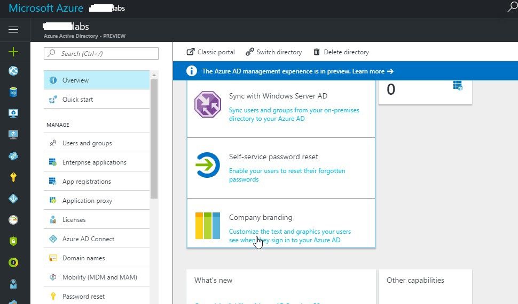Click the Search (Ctrl+/) input field

(101, 53)
